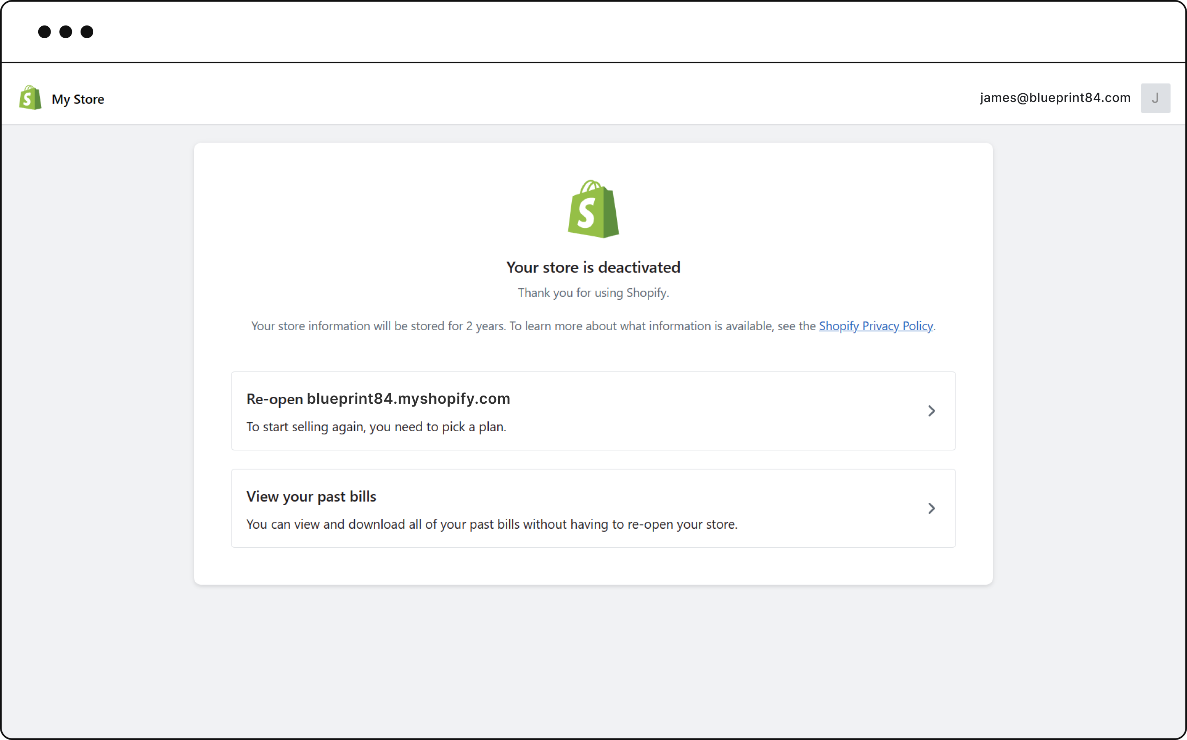This screenshot has height=740, width=1187.
Task: Click the 'Your store is deactivated' heading
Action: point(593,267)
